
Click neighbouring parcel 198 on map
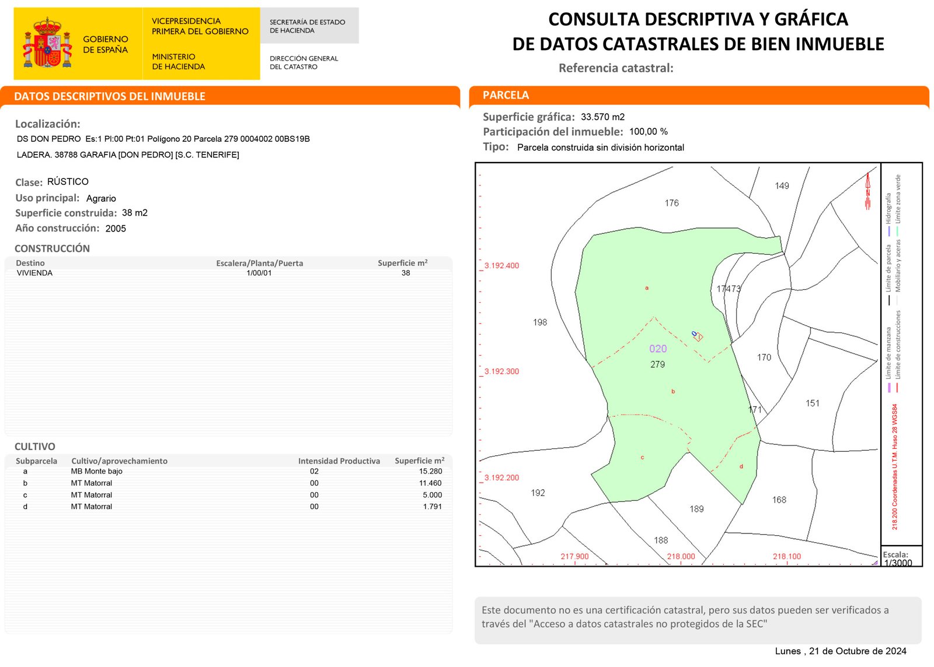click(x=540, y=322)
